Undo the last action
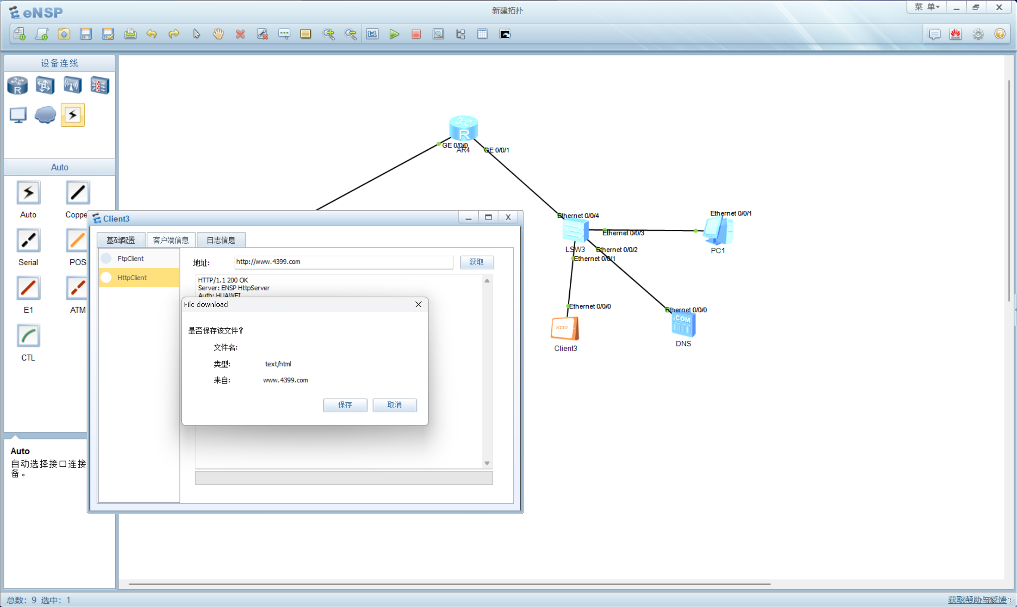This screenshot has width=1017, height=607. click(x=152, y=34)
